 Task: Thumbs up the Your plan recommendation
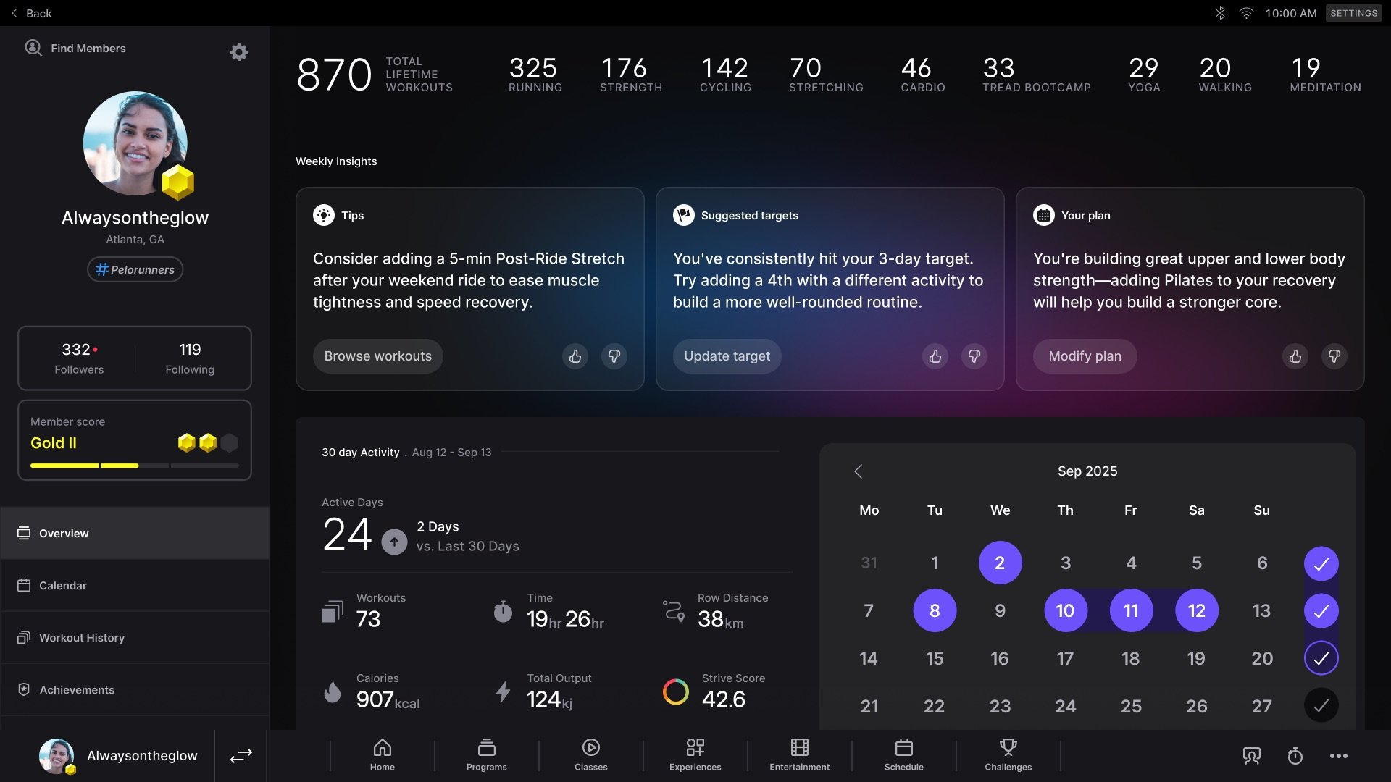pyautogui.click(x=1295, y=356)
